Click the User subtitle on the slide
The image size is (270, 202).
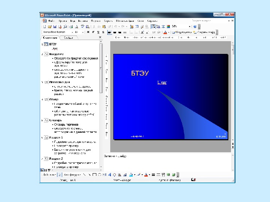162,82
